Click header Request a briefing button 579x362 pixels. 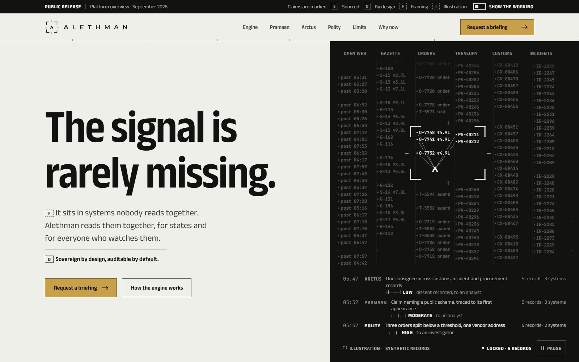pyautogui.click(x=497, y=27)
